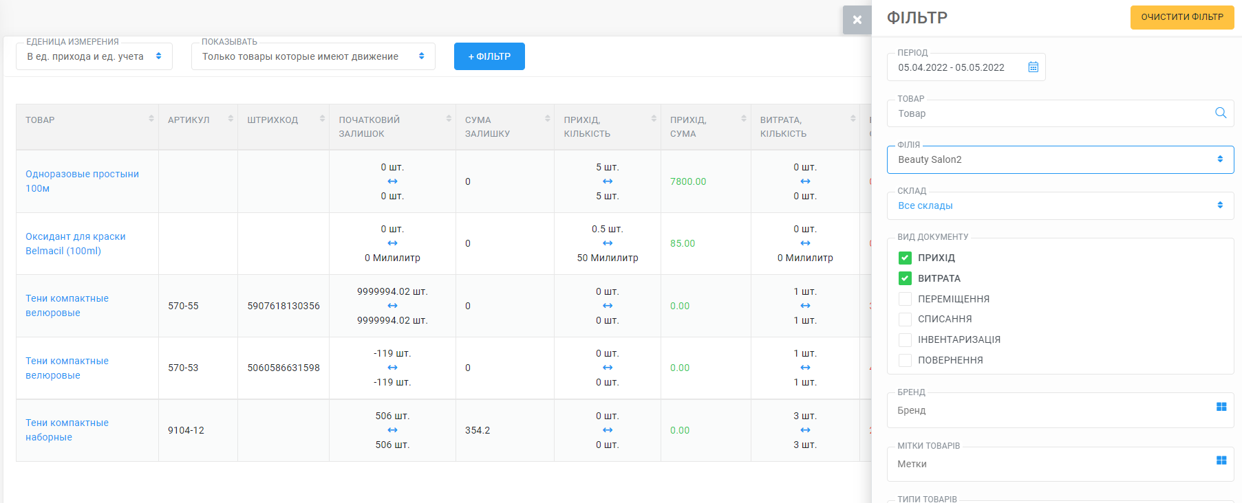Open the Склад dropdown showing Все склады
The height and width of the screenshot is (503, 1242).
click(x=1060, y=205)
